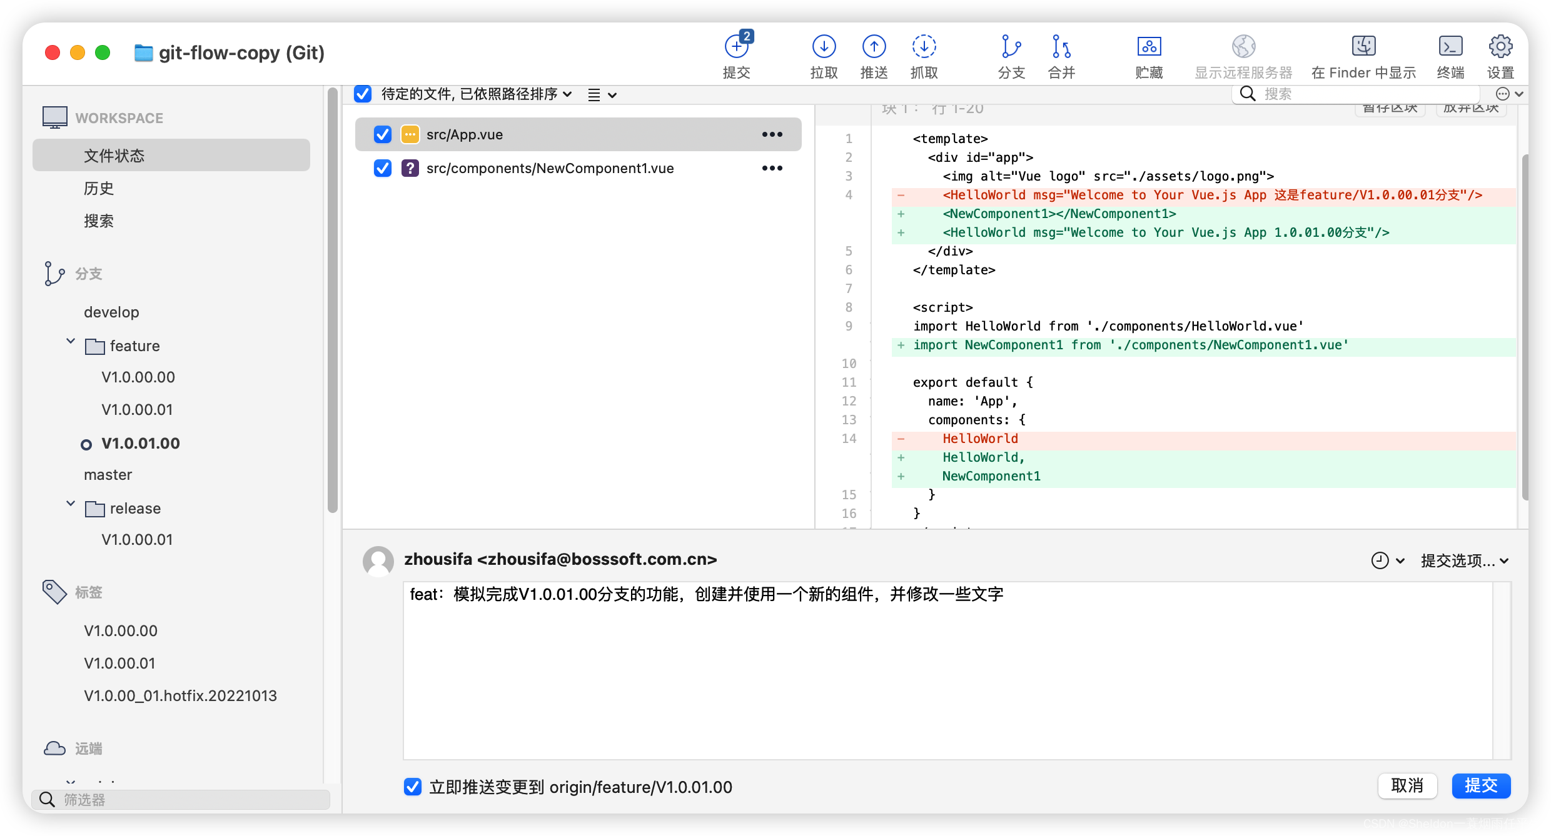1551x836 pixels.
Task: Select current branch V1.0.01.00
Action: [141, 443]
